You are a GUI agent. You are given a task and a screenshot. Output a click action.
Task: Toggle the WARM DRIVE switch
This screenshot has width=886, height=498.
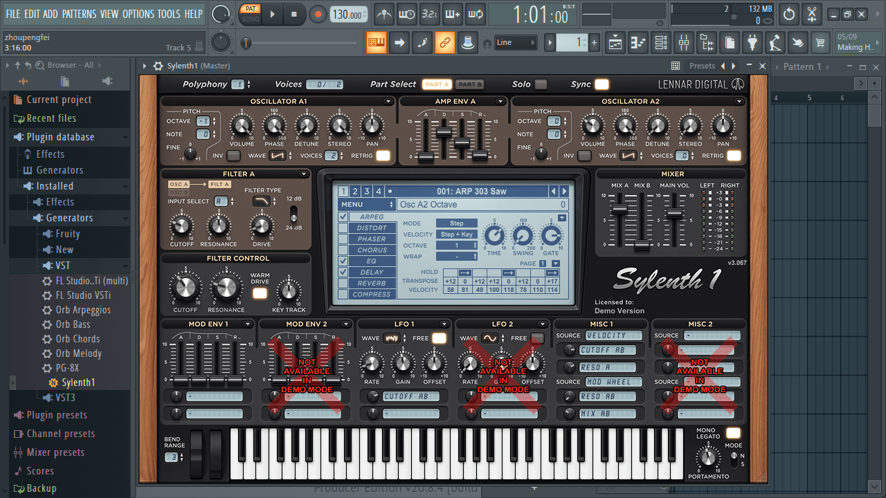click(x=260, y=293)
